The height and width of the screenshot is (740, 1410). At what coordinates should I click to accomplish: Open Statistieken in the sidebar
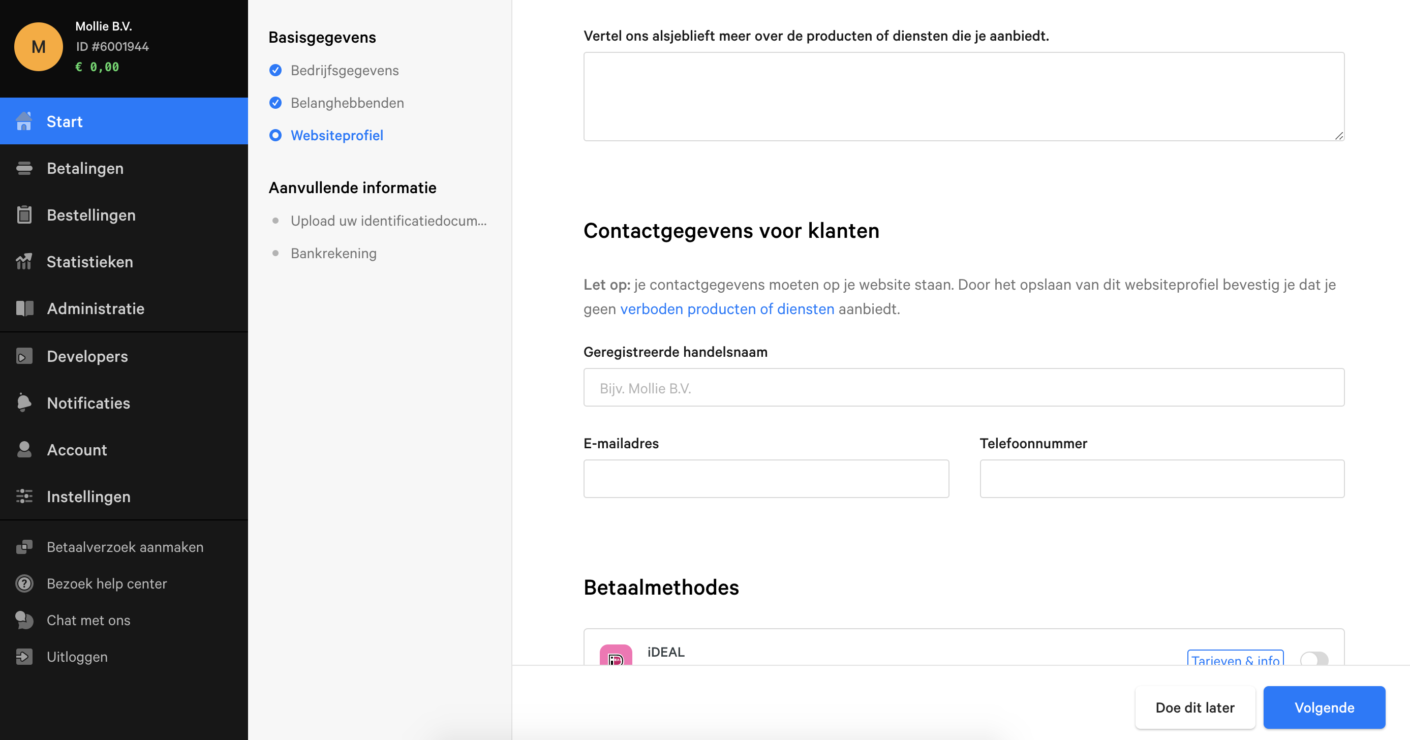(x=124, y=262)
